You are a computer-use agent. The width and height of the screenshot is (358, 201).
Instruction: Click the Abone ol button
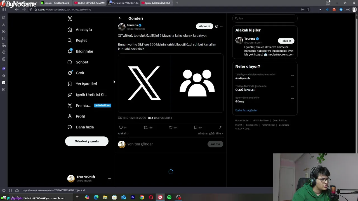click(x=204, y=26)
